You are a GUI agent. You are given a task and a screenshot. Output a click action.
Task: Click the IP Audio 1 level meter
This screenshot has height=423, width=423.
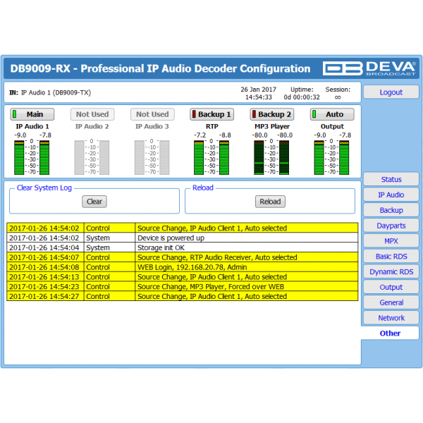click(x=32, y=157)
